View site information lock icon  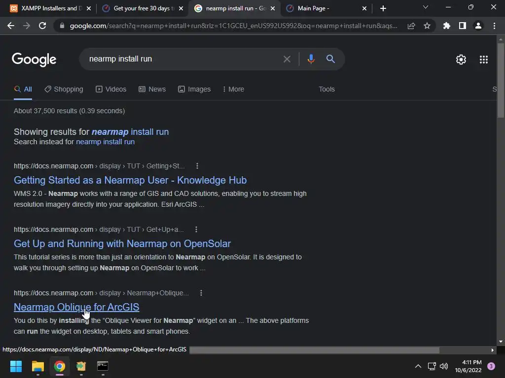pyautogui.click(x=62, y=26)
